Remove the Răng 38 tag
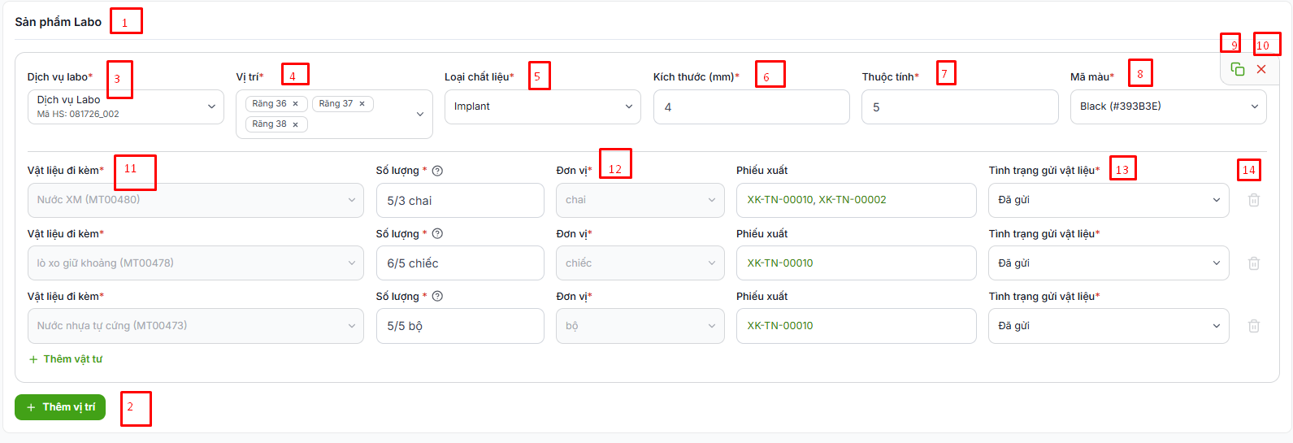The image size is (1293, 443). [296, 124]
